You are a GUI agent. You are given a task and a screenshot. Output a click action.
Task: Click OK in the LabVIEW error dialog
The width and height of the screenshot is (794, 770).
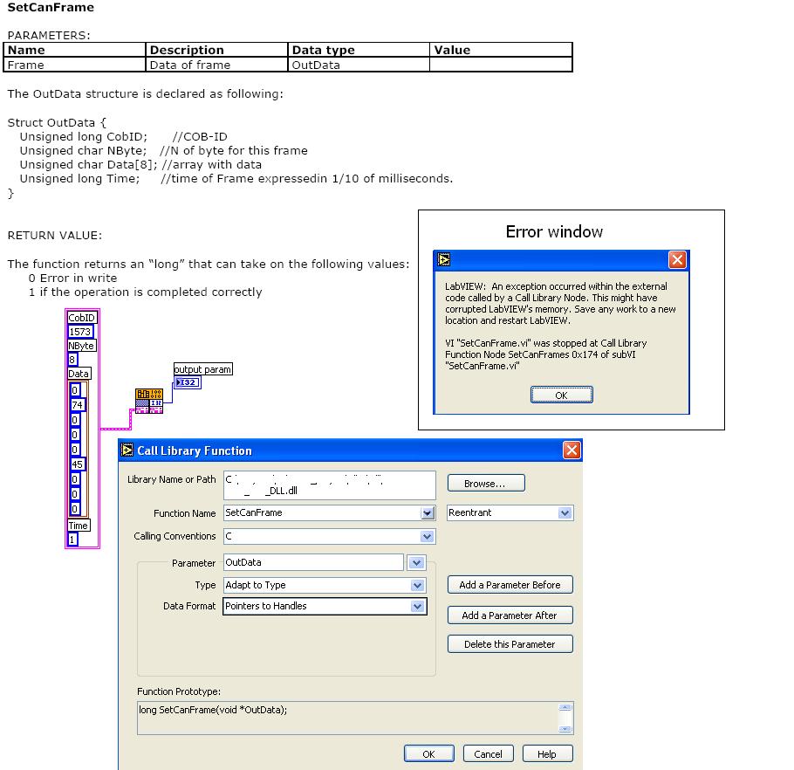click(x=561, y=395)
